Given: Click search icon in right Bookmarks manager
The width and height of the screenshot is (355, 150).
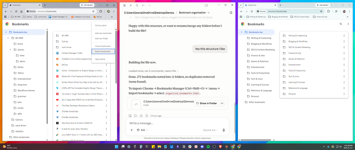Looking at the screenshot, I should coord(341,24).
